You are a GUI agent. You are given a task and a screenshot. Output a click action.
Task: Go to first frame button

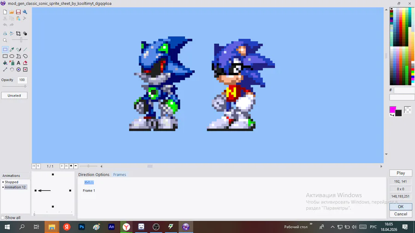[34, 166]
